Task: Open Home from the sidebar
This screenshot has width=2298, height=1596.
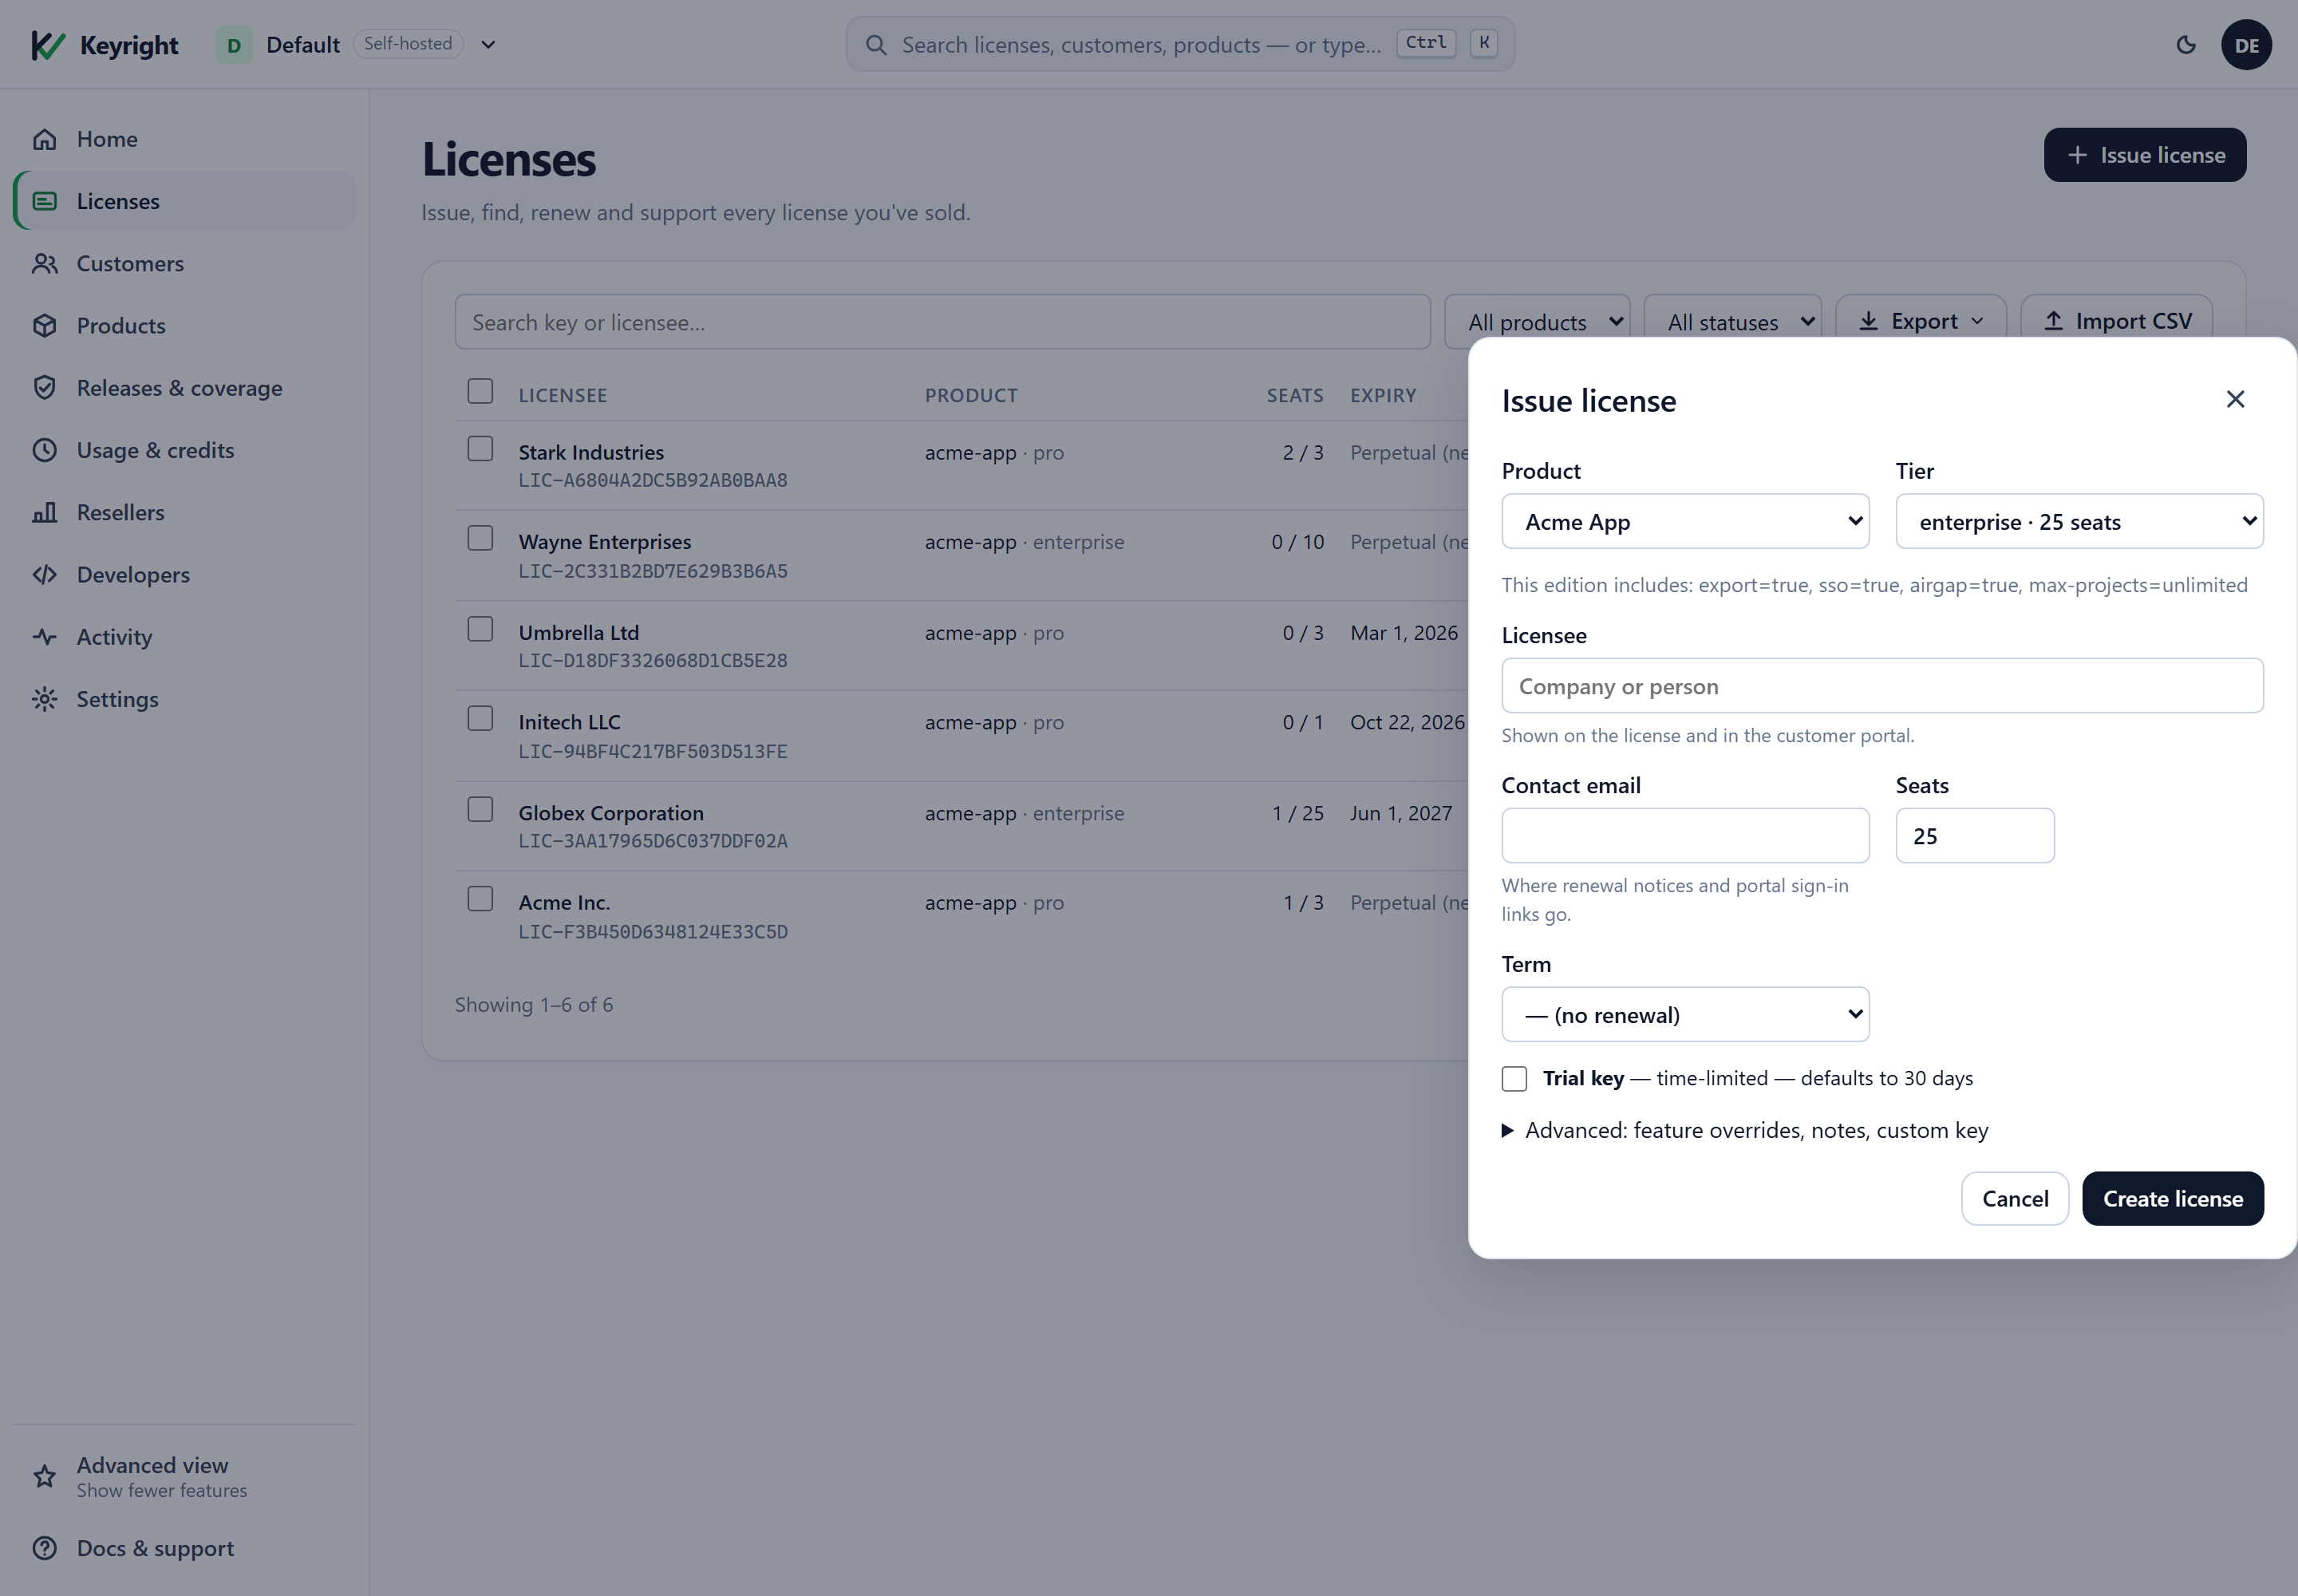Action: [x=184, y=139]
